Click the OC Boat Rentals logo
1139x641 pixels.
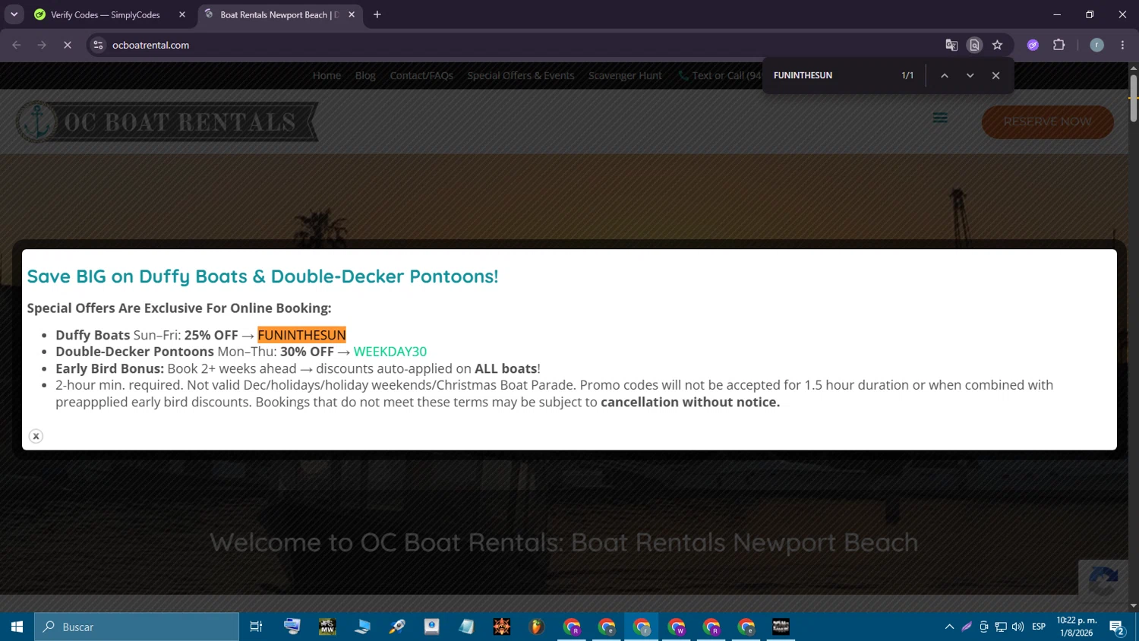point(167,122)
